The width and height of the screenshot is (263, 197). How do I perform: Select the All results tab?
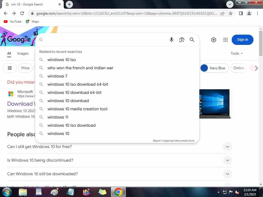[9, 53]
